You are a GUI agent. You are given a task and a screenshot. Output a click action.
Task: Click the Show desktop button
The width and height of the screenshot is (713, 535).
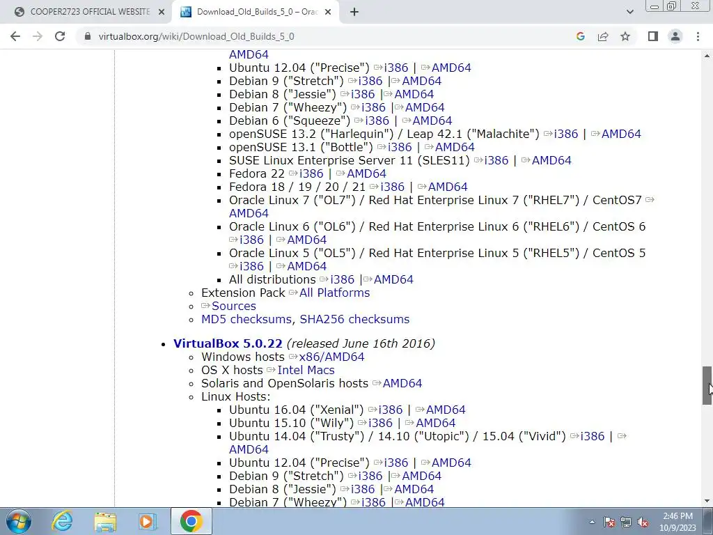(708, 521)
